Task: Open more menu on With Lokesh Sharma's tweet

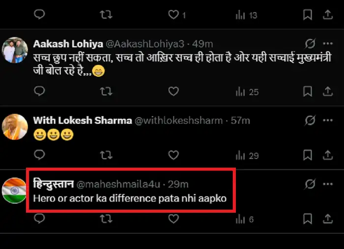Action: [328, 120]
